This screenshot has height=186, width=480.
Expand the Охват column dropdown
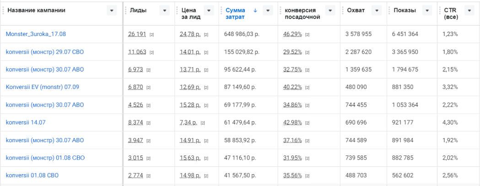[x=376, y=10]
